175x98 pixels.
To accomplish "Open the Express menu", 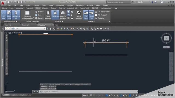I will [x=106, y=5].
